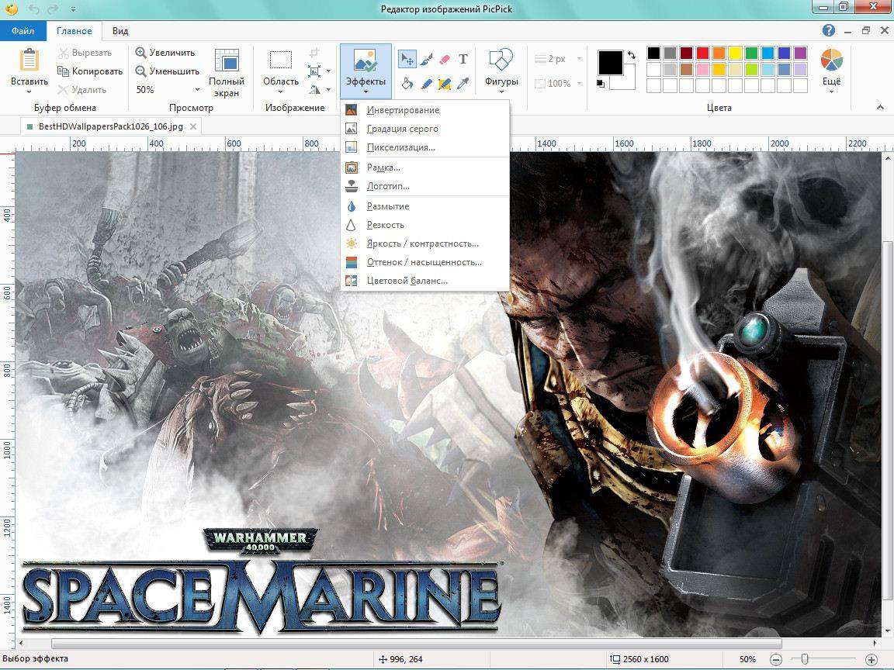Viewport: 894px width, 670px height.
Task: Close the BestHDWallpapersPack1026_106.jpg tab
Action: pyautogui.click(x=193, y=126)
